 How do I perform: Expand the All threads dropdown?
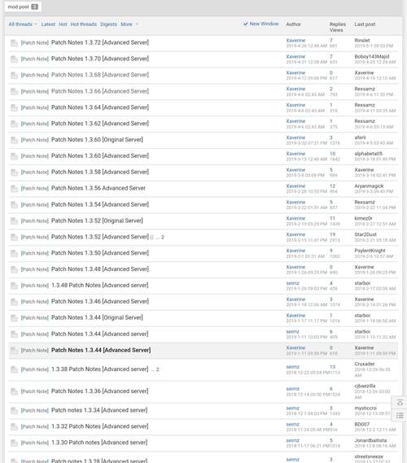[23, 24]
